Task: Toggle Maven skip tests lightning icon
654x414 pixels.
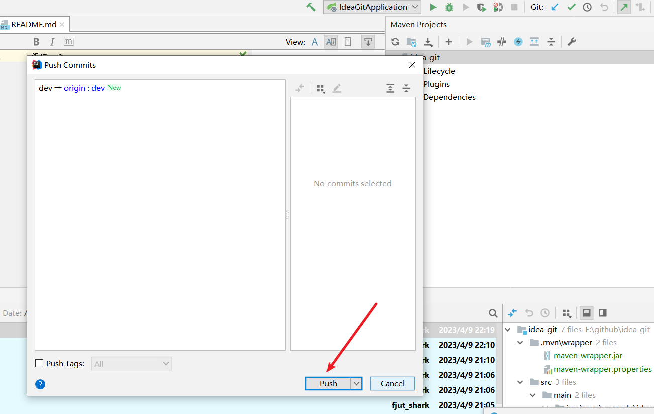Action: tap(518, 42)
